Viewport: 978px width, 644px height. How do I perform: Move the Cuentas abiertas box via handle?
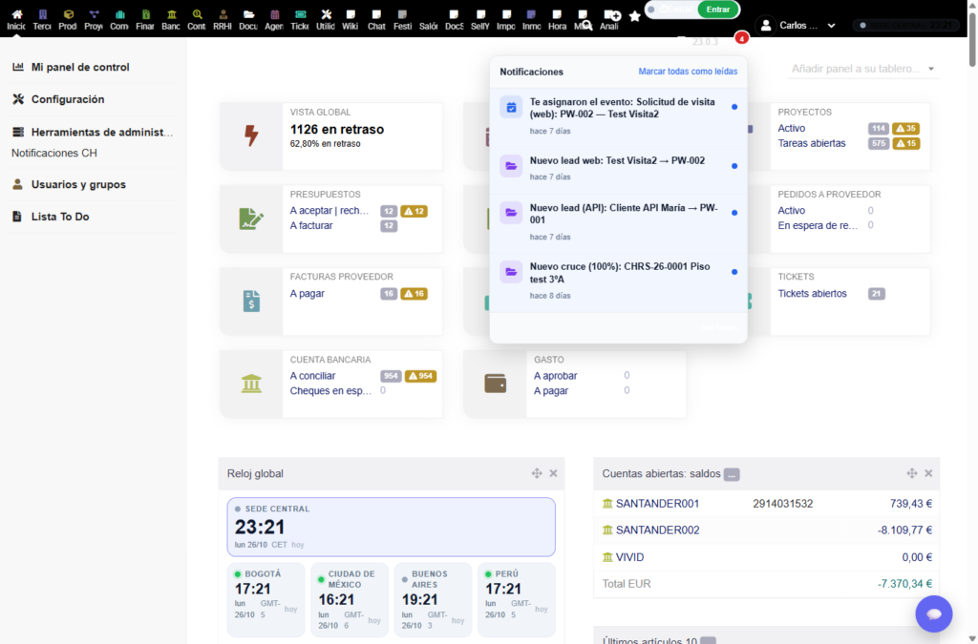(x=912, y=473)
